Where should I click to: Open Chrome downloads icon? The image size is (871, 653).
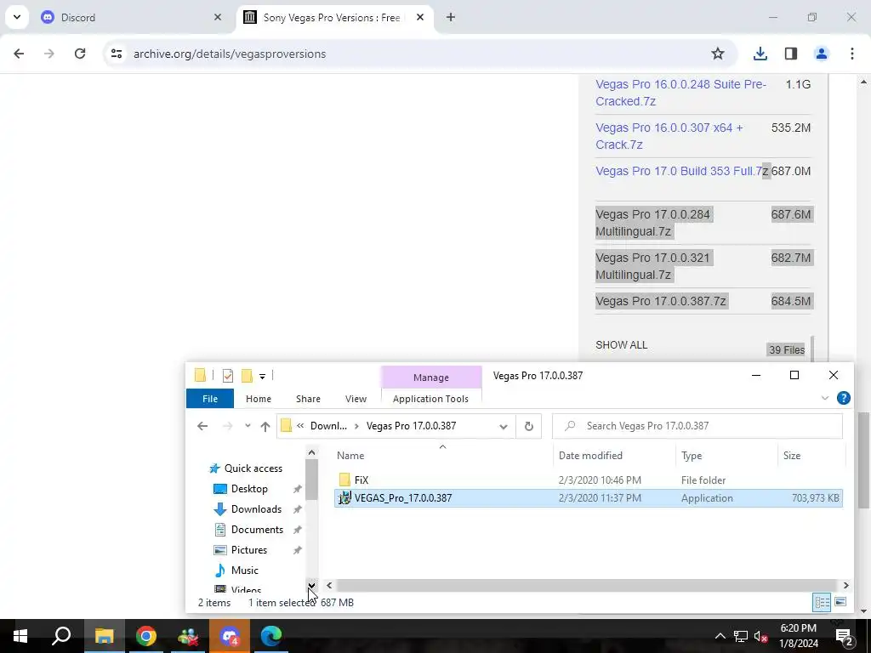[760, 54]
